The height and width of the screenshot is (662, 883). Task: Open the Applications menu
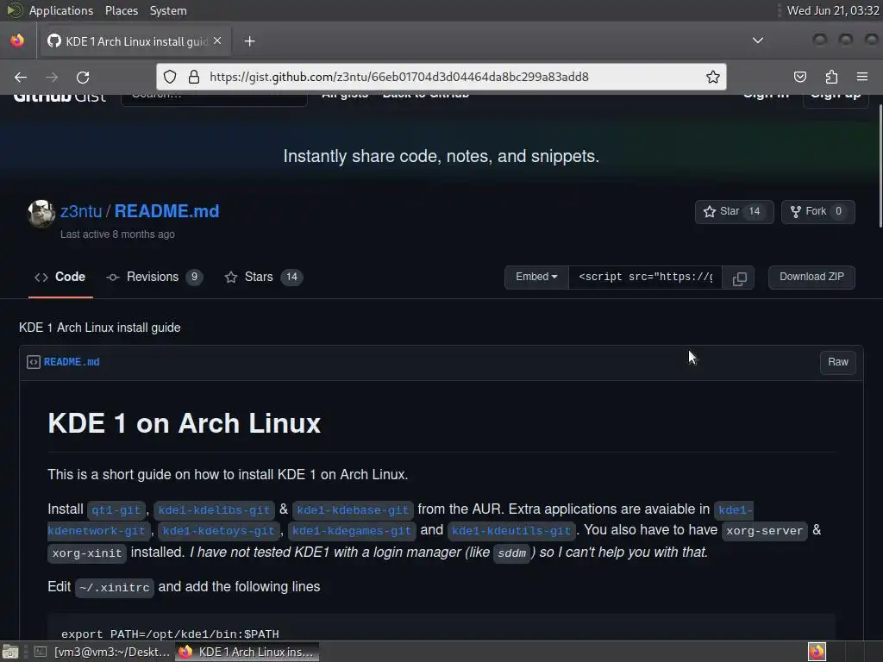pos(61,10)
